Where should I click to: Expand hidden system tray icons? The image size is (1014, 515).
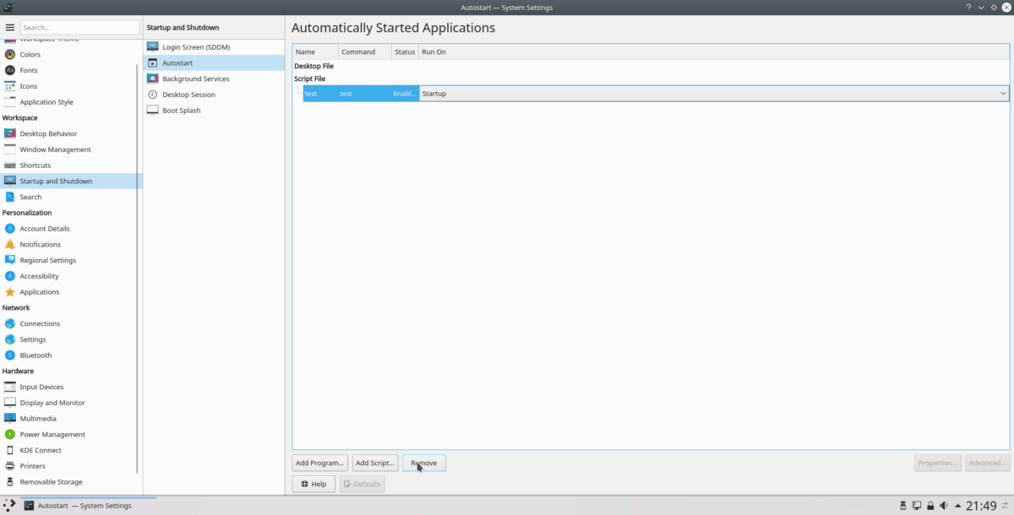click(x=958, y=505)
